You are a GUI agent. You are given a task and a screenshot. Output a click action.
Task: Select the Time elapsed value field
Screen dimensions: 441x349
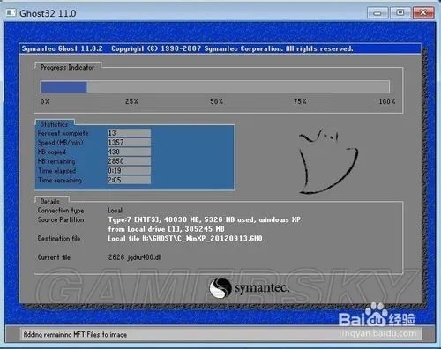[129, 171]
